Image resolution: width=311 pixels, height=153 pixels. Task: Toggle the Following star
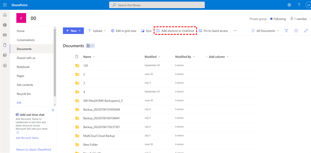coord(278,19)
